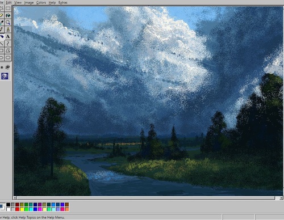This screenshot has width=284, height=220.
Task: Open the Image menu
Action: [x=29, y=2]
